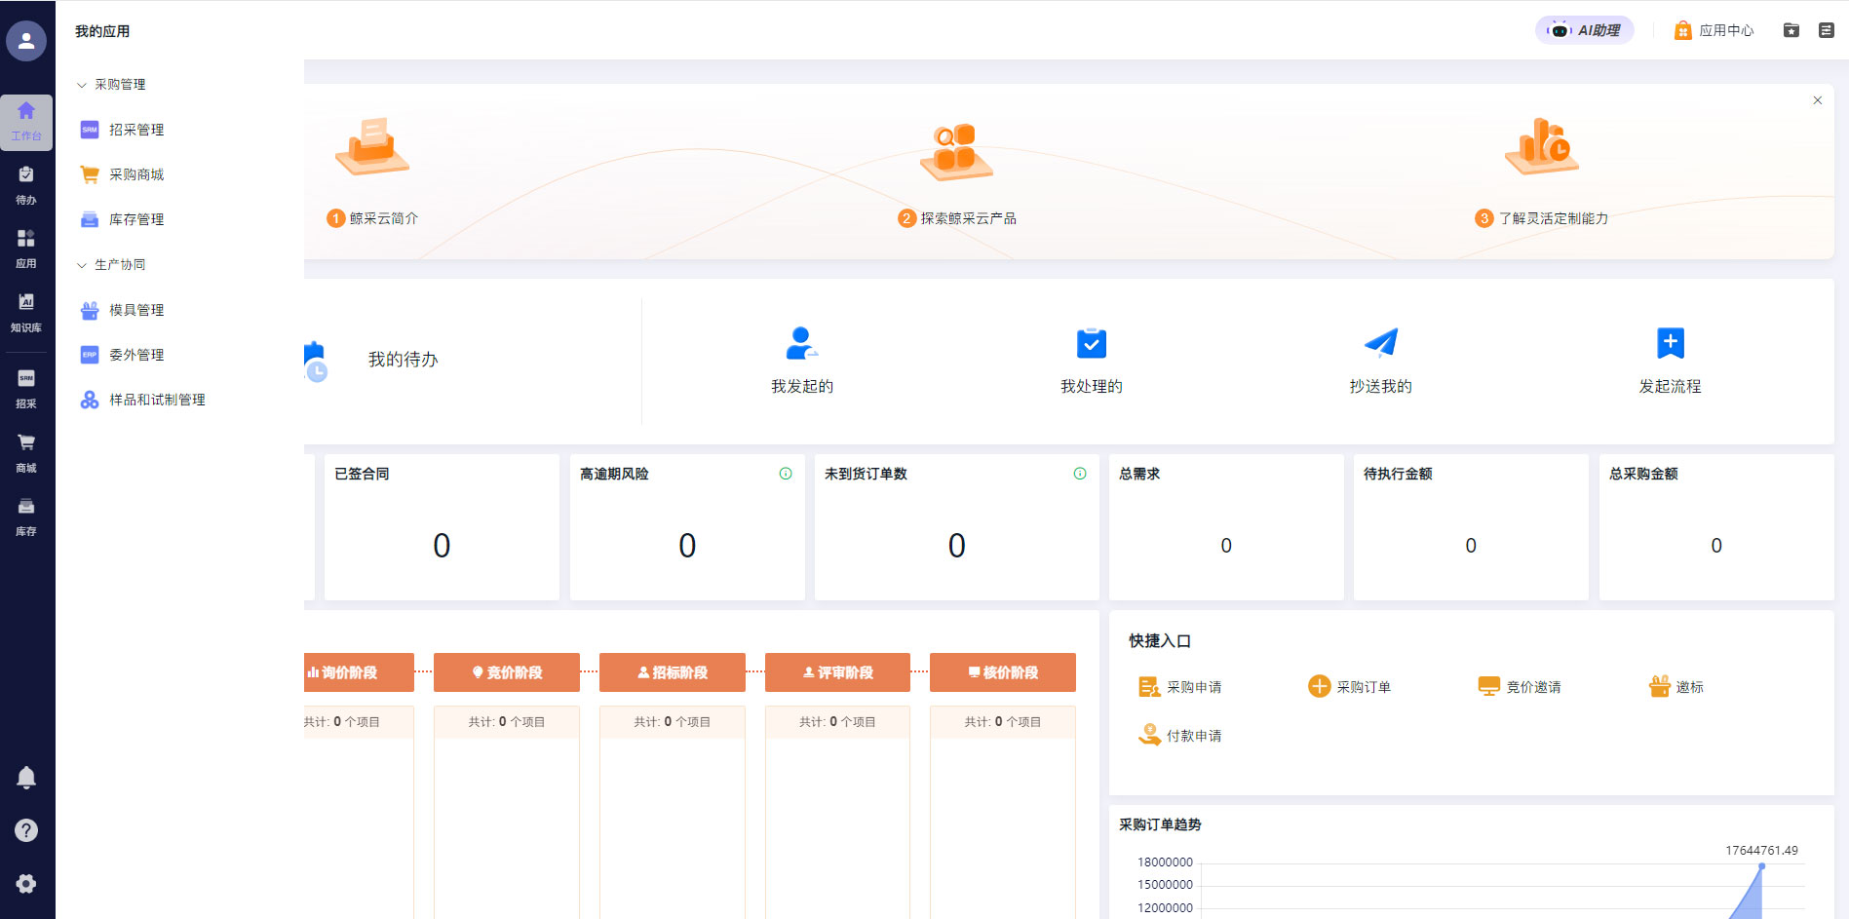Open the notifications bell icon

[26, 778]
